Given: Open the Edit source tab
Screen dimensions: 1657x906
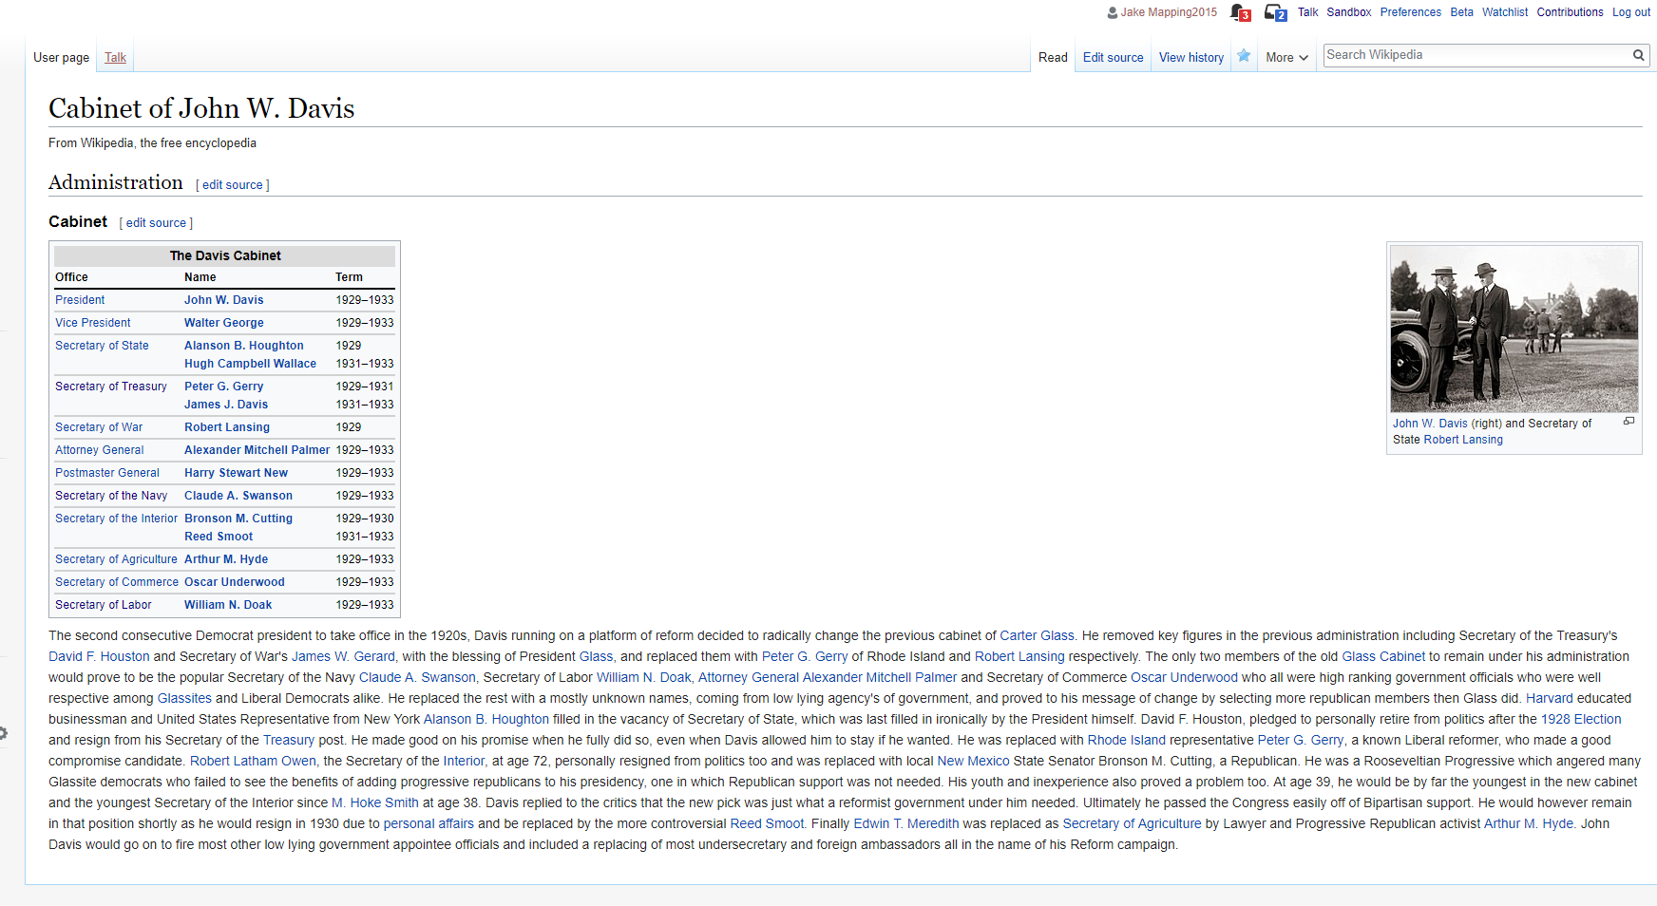Looking at the screenshot, I should point(1114,58).
